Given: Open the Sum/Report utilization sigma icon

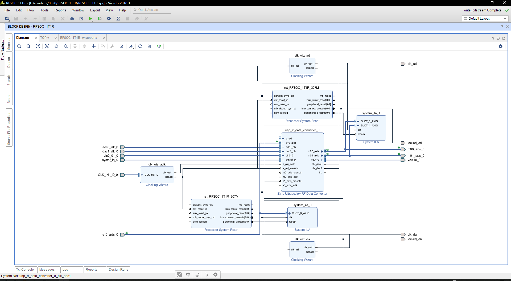Looking at the screenshot, I should [118, 19].
